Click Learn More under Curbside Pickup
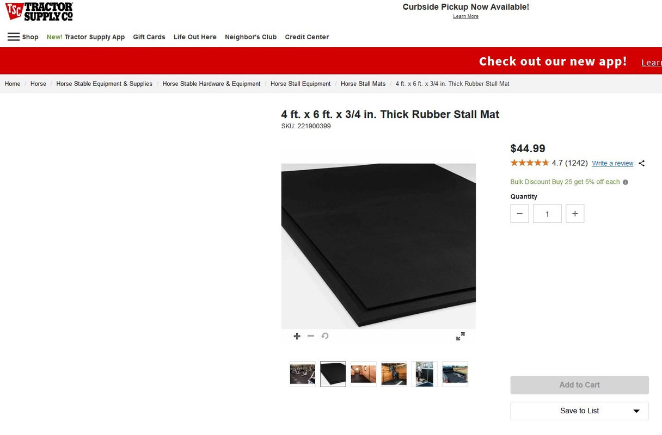 [x=465, y=16]
